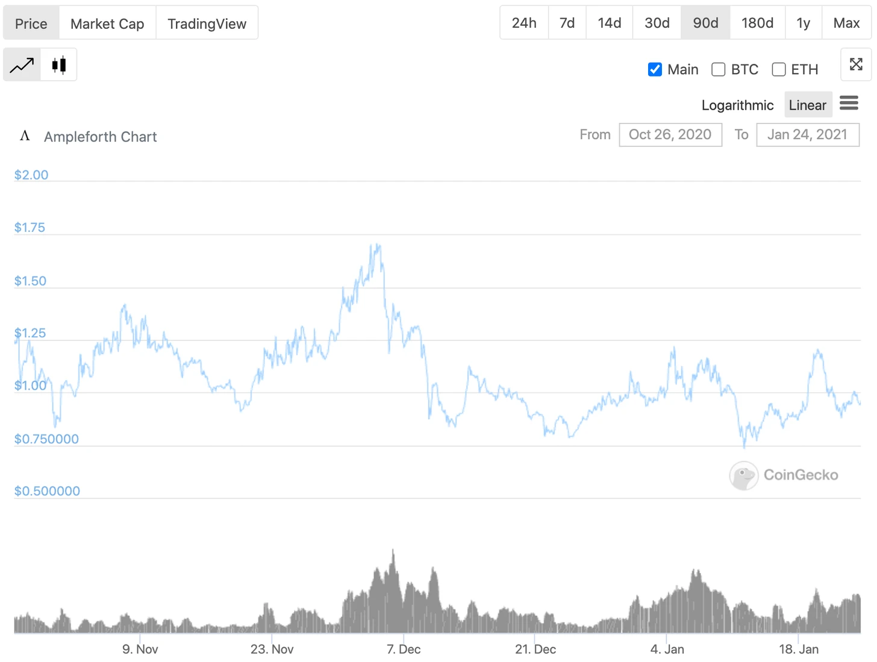Click the 7. Dec timeline marker

coord(404,649)
